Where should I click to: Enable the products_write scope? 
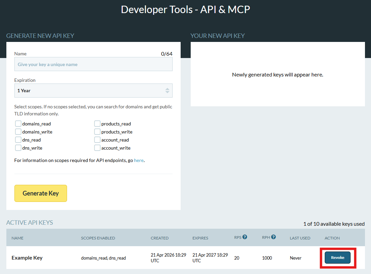pyautogui.click(x=97, y=131)
